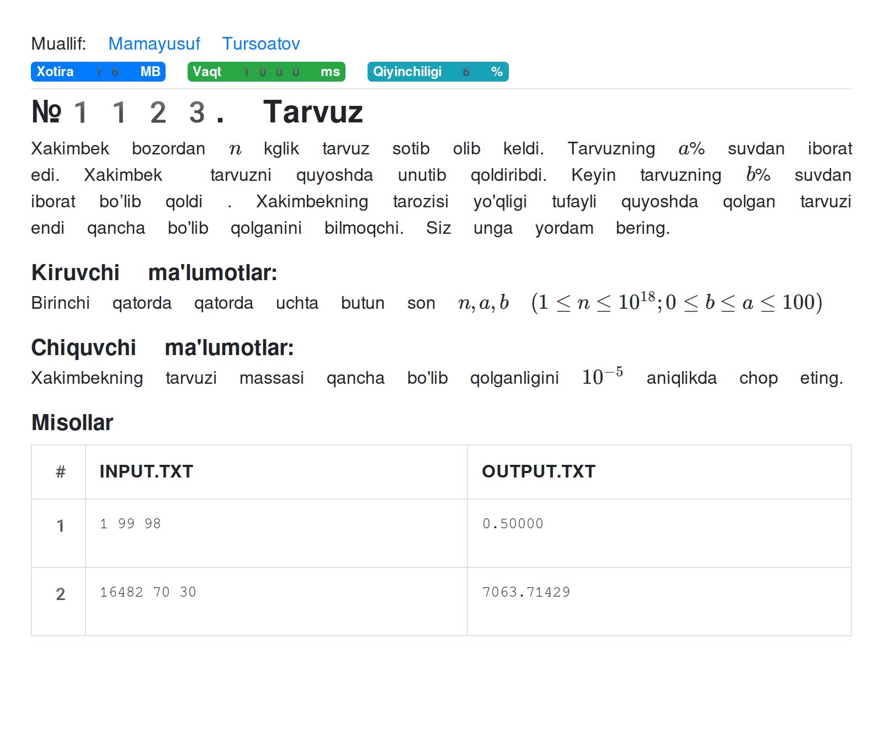Click the Misollar section heading
883x751 pixels.
pyautogui.click(x=72, y=422)
